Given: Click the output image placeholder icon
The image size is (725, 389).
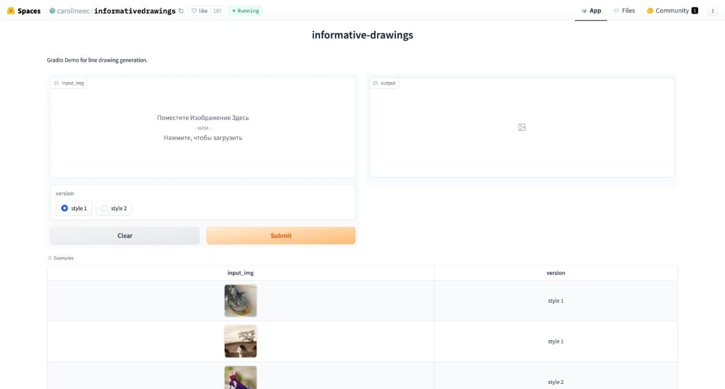Looking at the screenshot, I should point(522,127).
